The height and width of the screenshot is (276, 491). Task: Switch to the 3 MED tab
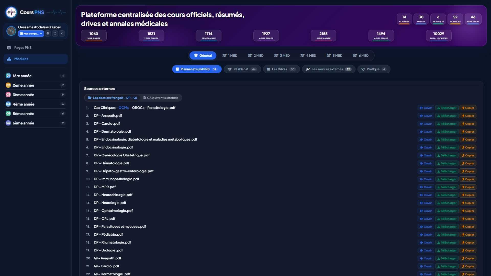click(282, 55)
